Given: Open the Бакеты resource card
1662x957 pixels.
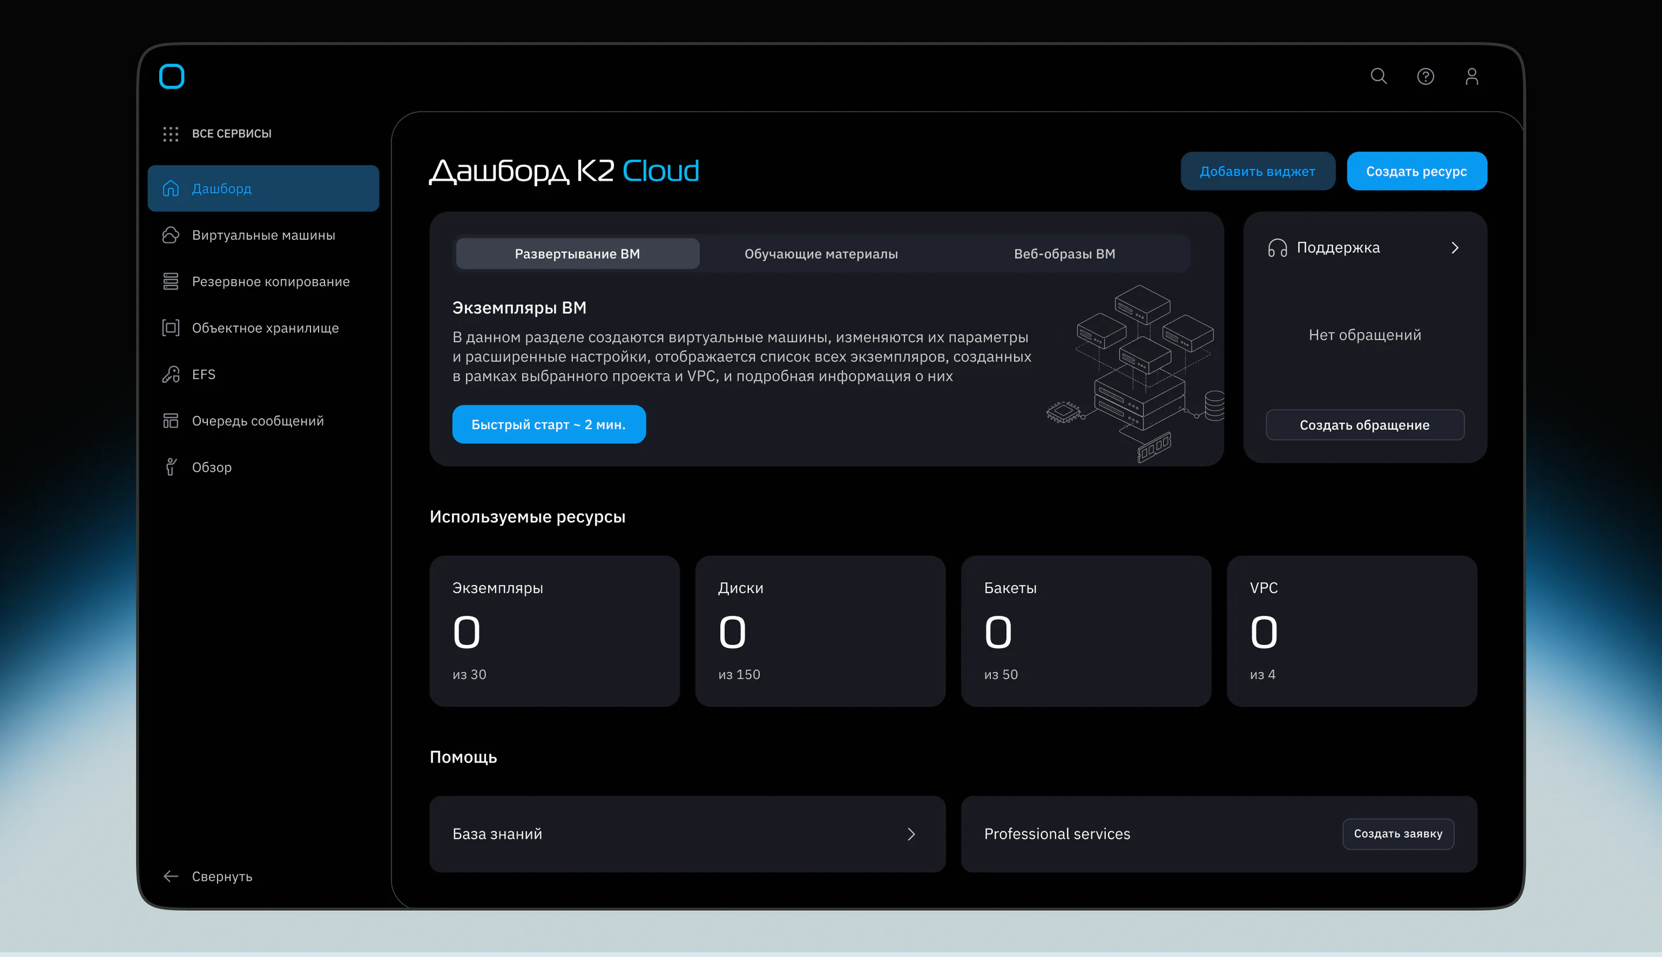Looking at the screenshot, I should pos(1086,631).
